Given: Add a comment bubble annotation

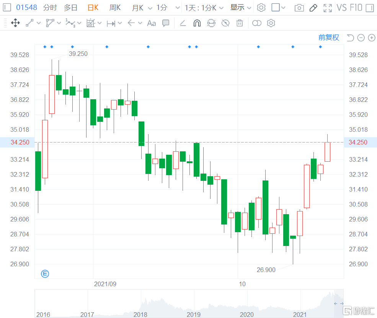Looking at the screenshot, I should [x=166, y=23].
